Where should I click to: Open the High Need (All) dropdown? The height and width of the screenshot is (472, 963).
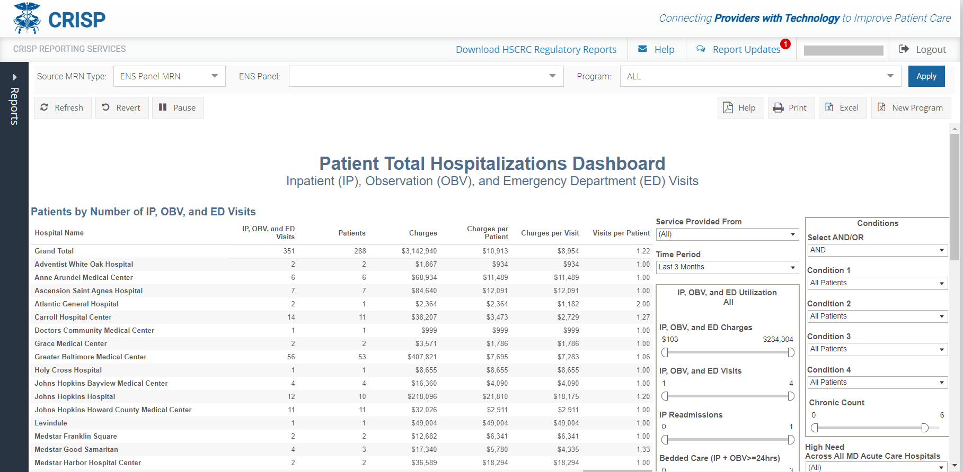(877, 467)
